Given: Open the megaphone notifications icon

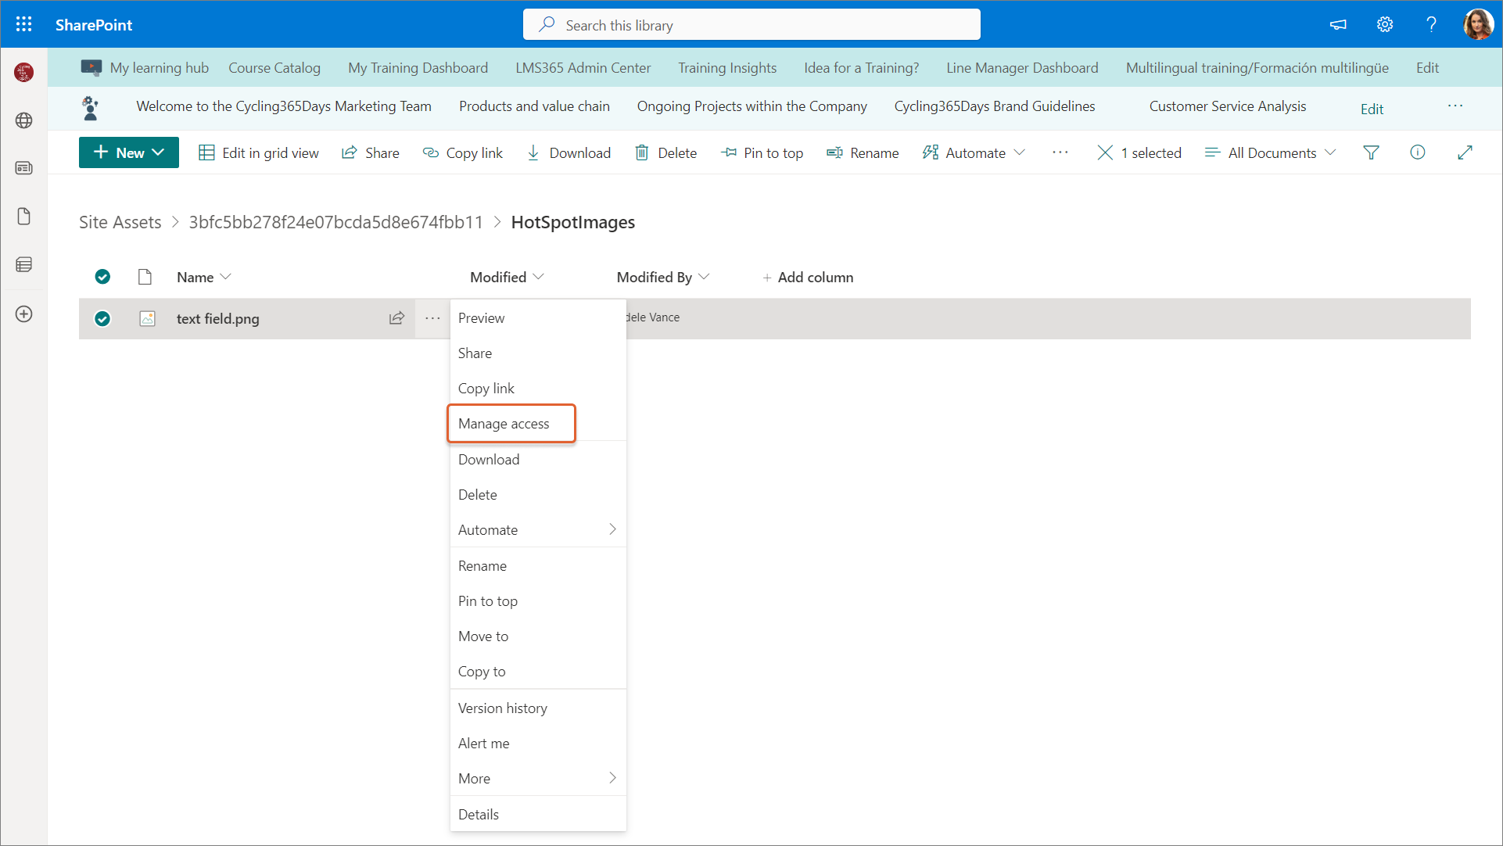Looking at the screenshot, I should [x=1338, y=25].
